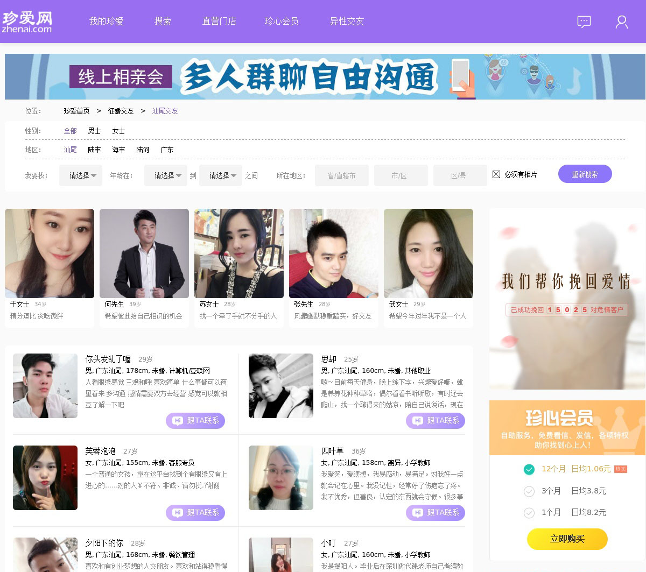Go to 汕尾交友 breadcrumb
This screenshot has height=572, width=646.
(165, 111)
